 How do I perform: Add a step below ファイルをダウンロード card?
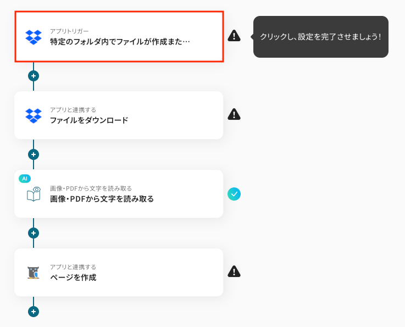34,154
